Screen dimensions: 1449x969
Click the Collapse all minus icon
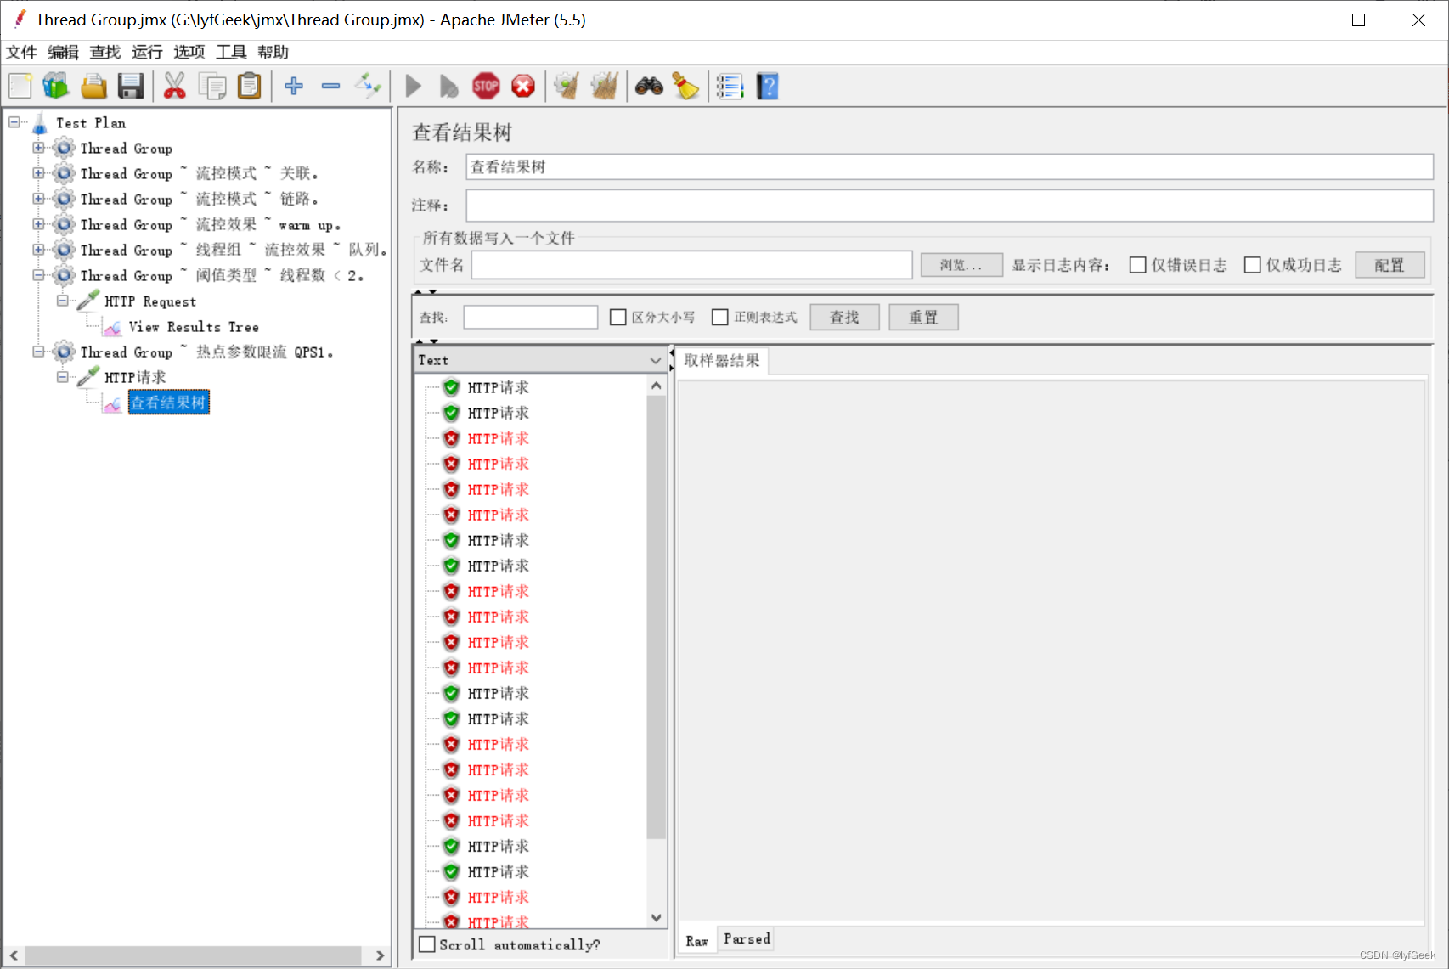coord(331,86)
